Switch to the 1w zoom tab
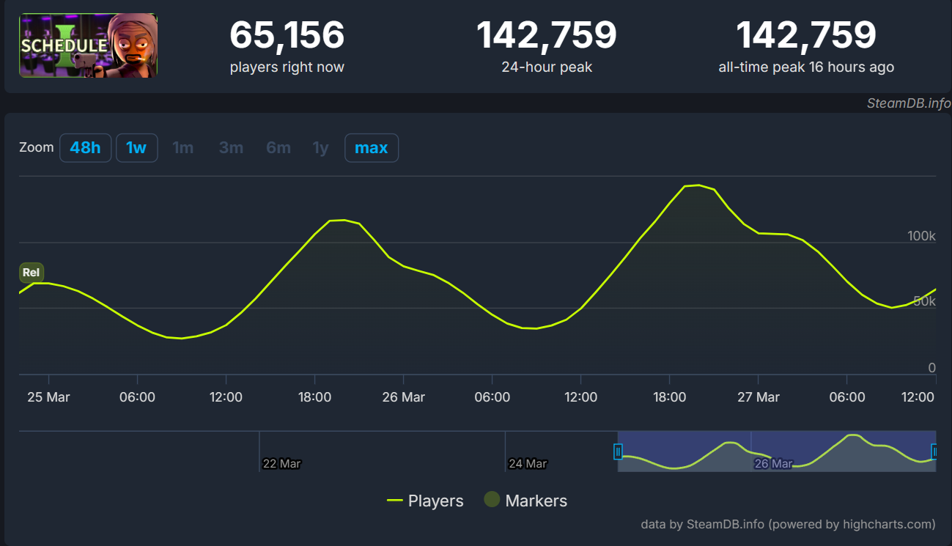The height and width of the screenshot is (546, 952). (136, 147)
